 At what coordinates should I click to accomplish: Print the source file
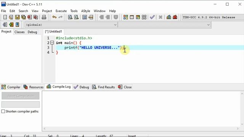pyautogui.click(x=44, y=17)
